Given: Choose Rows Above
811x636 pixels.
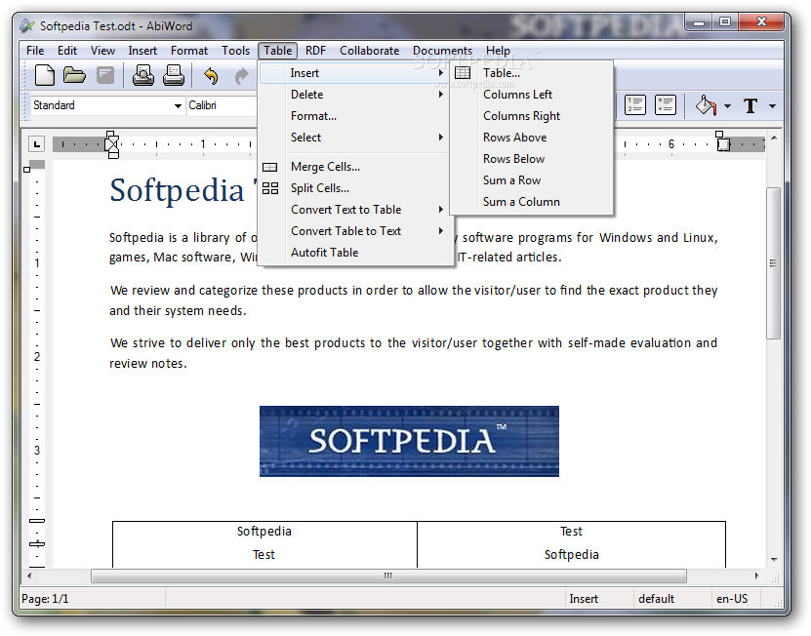Looking at the screenshot, I should 532,138.
